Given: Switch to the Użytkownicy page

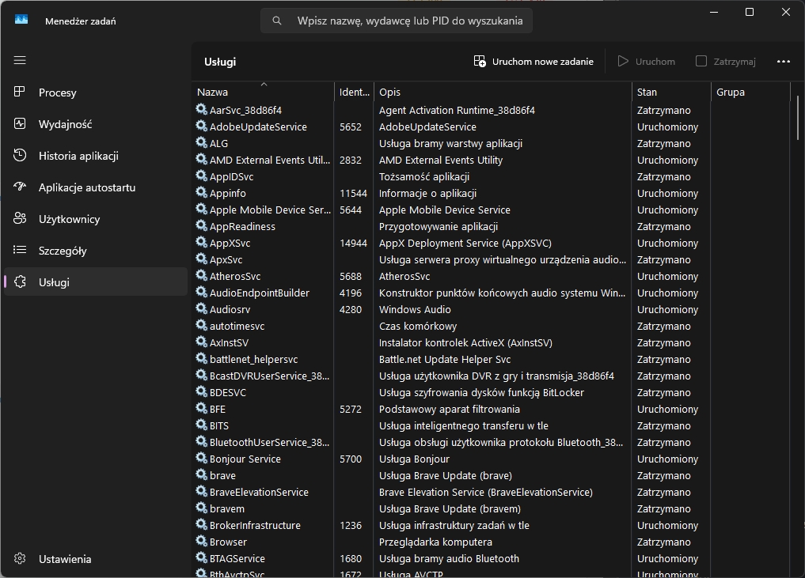Looking at the screenshot, I should [x=69, y=219].
